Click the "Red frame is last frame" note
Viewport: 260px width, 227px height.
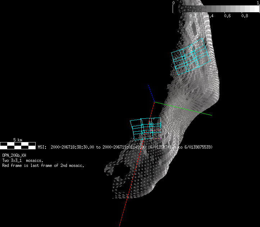click(x=43, y=165)
